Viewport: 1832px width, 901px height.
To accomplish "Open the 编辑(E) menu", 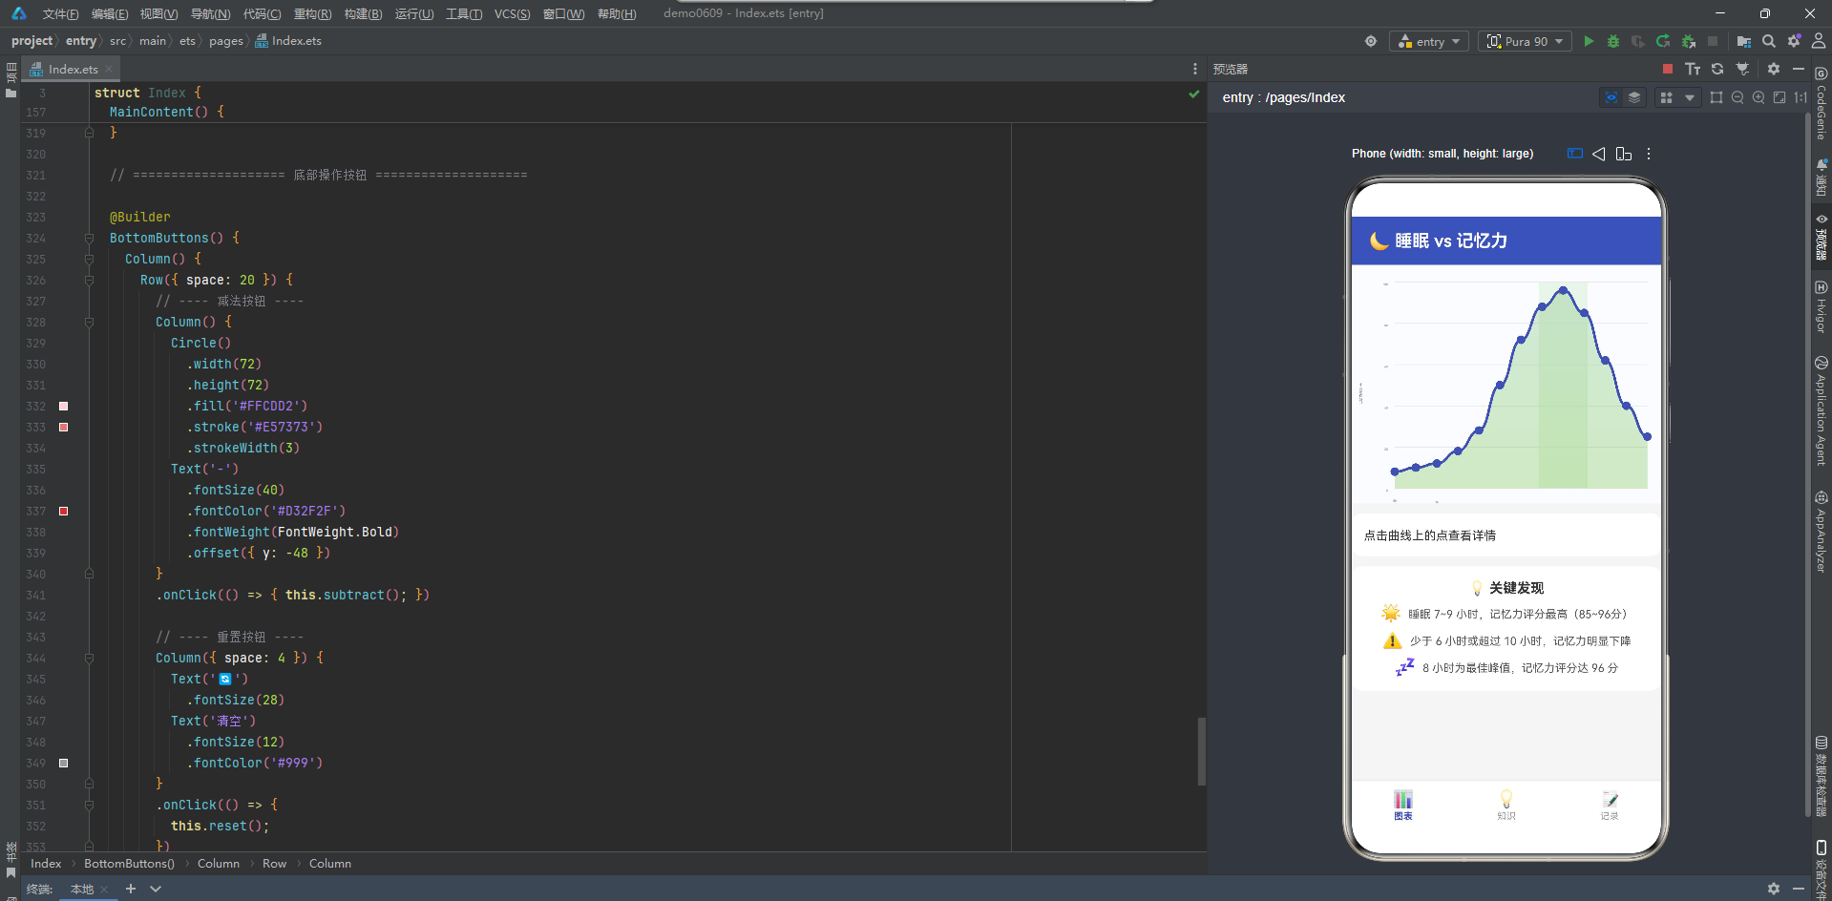I will click(110, 14).
